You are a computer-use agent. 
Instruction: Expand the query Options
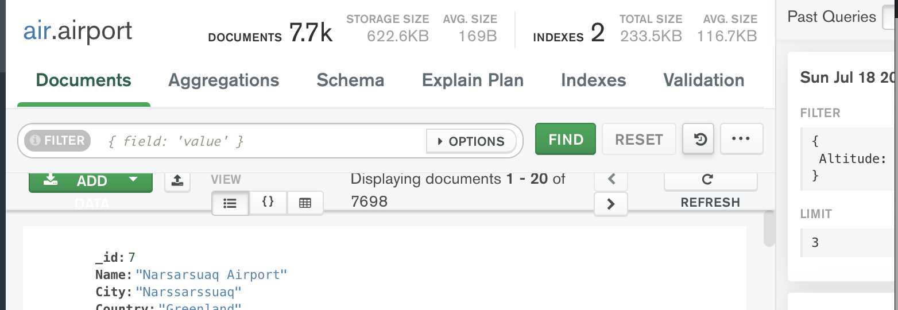tap(471, 141)
